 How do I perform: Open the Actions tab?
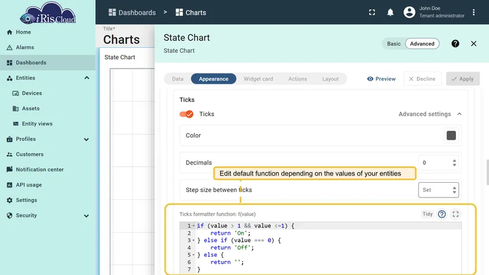pos(298,79)
